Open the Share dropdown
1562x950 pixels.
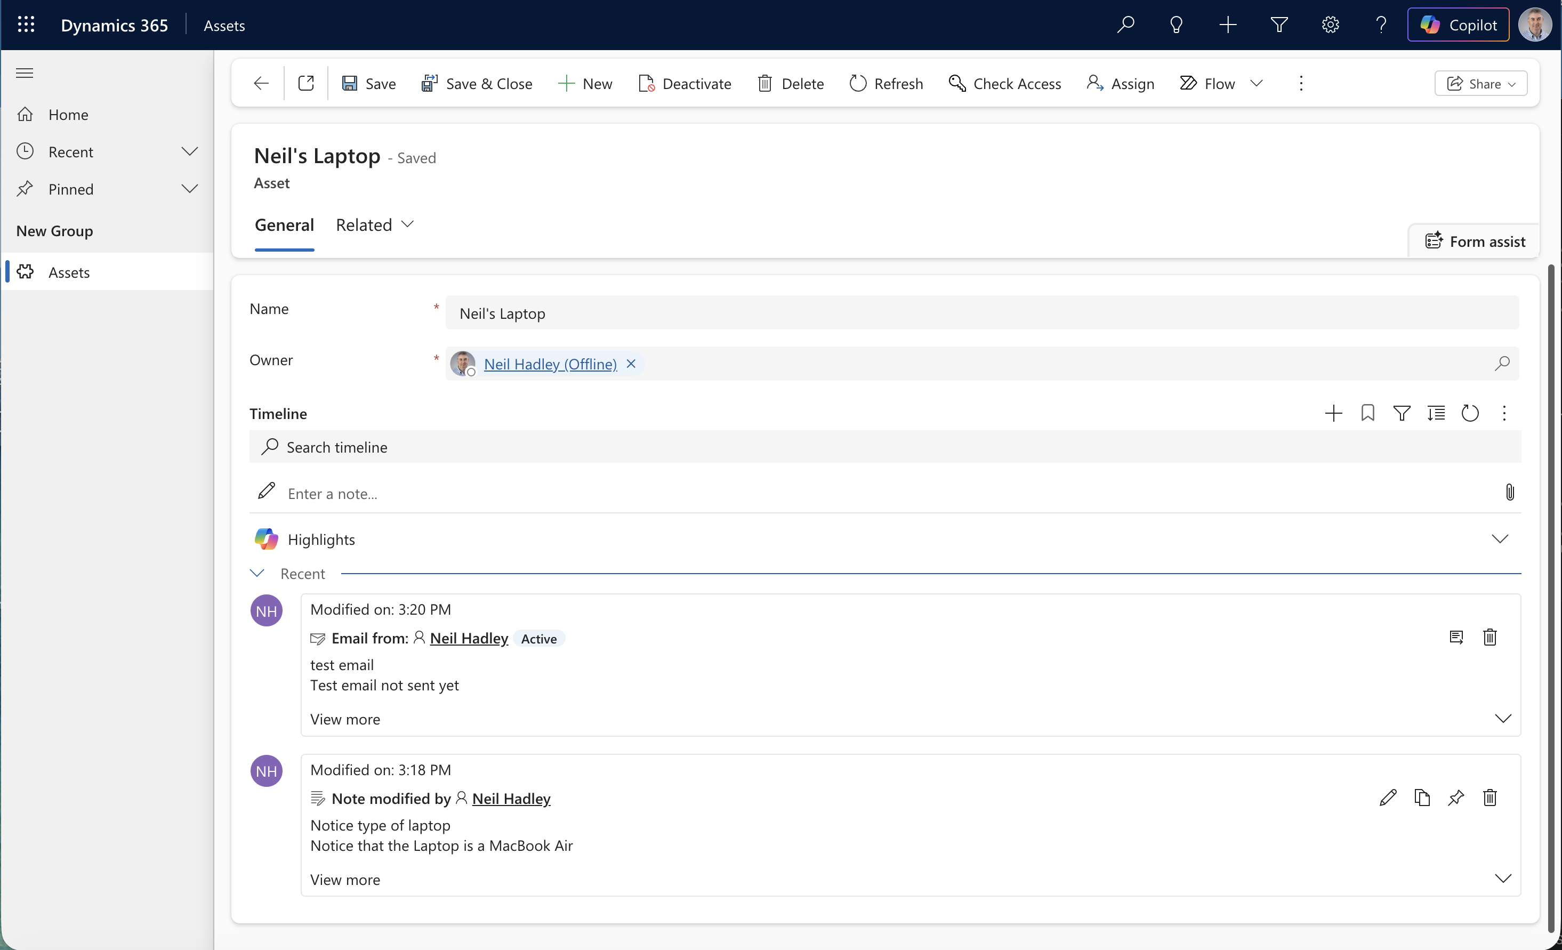(x=1481, y=84)
